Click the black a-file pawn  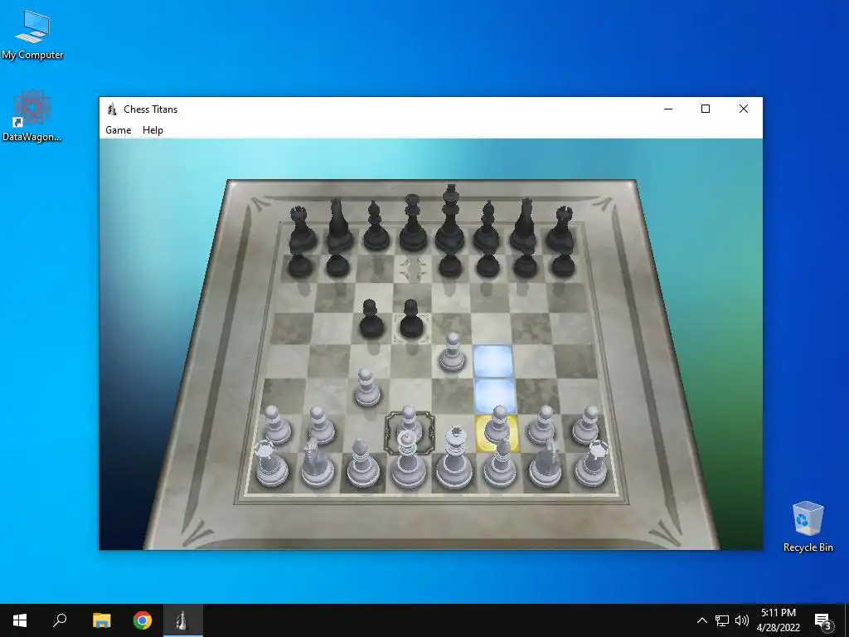coord(299,265)
